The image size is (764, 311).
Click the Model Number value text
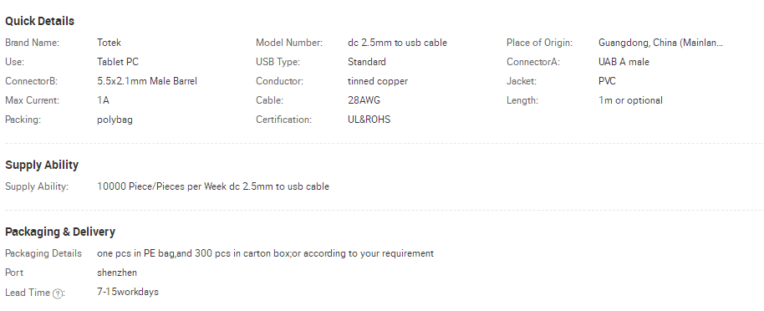point(397,43)
